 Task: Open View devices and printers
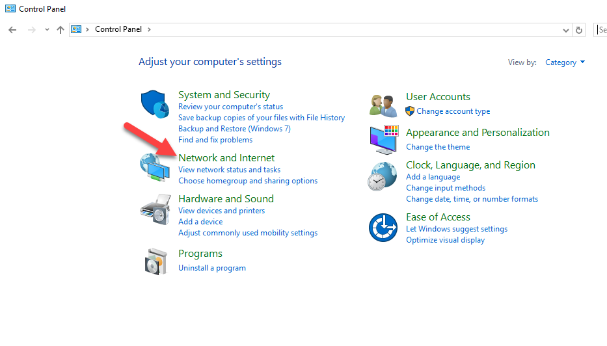pyautogui.click(x=221, y=211)
